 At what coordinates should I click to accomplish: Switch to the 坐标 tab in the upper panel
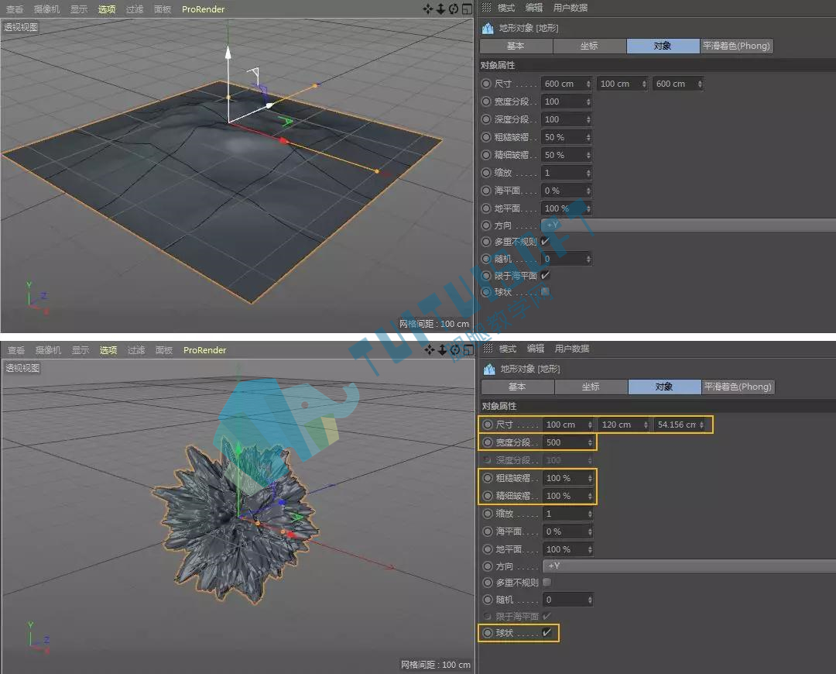click(x=589, y=46)
